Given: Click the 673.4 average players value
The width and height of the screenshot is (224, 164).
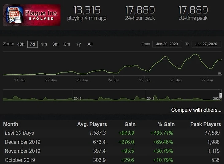Looking at the screenshot, I should (x=99, y=142).
